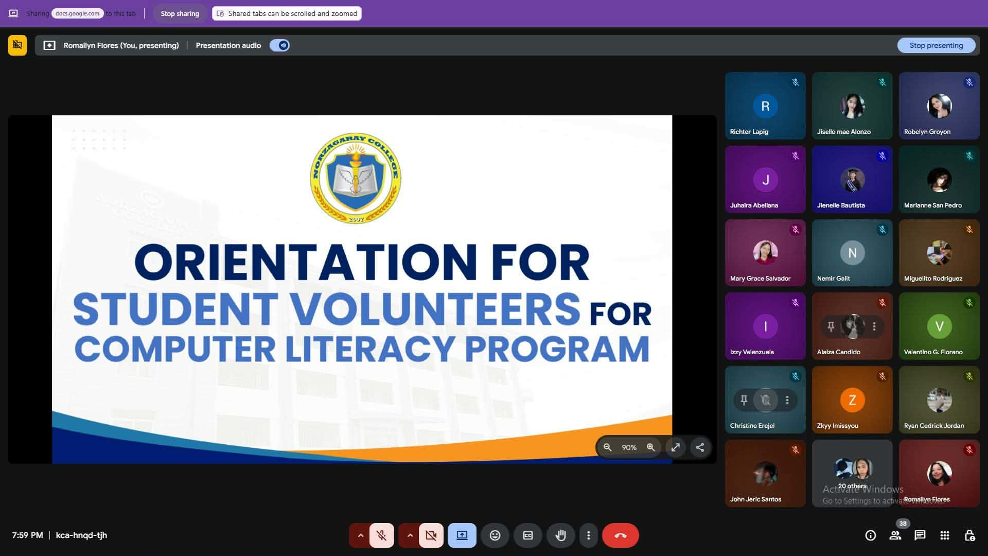Image resolution: width=988 pixels, height=556 pixels.
Task: Select Richter Lapig's participant tile
Action: [765, 106]
